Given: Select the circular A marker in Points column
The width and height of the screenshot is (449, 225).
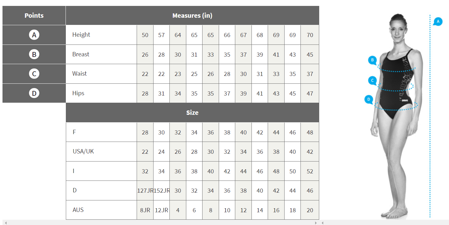Looking at the screenshot, I should [34, 35].
